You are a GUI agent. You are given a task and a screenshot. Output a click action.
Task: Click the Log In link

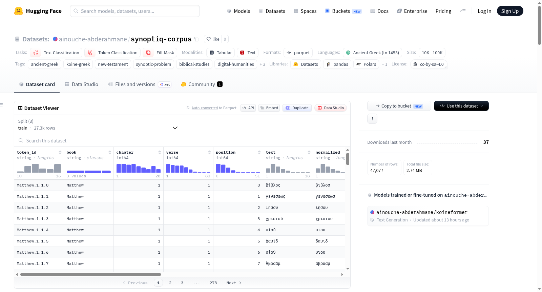(x=484, y=11)
